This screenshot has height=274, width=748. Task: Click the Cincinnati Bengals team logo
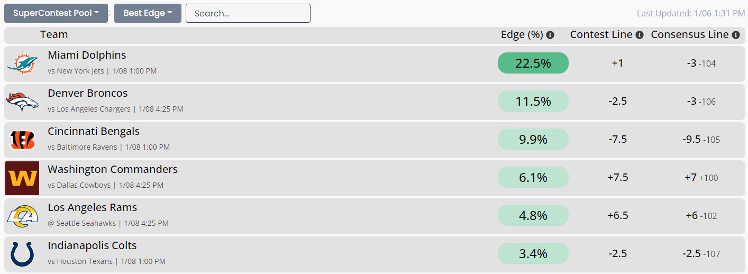coord(22,140)
